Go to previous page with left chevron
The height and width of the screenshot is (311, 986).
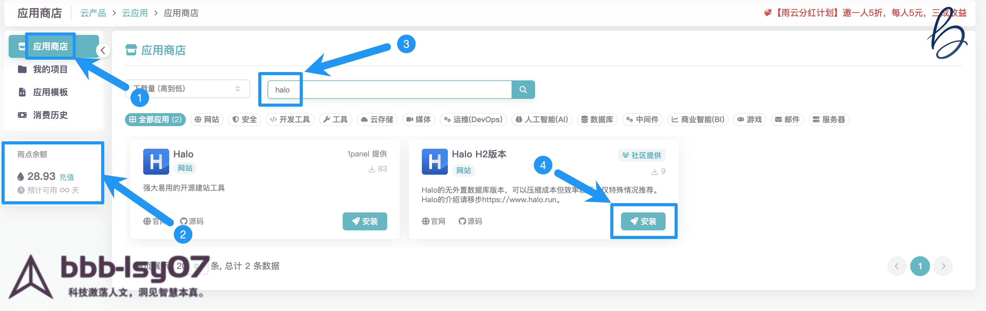coord(896,266)
